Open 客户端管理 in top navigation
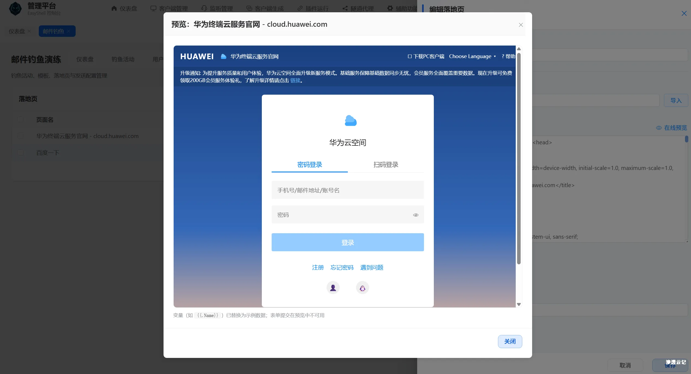Image resolution: width=691 pixels, height=374 pixels. (169, 8)
